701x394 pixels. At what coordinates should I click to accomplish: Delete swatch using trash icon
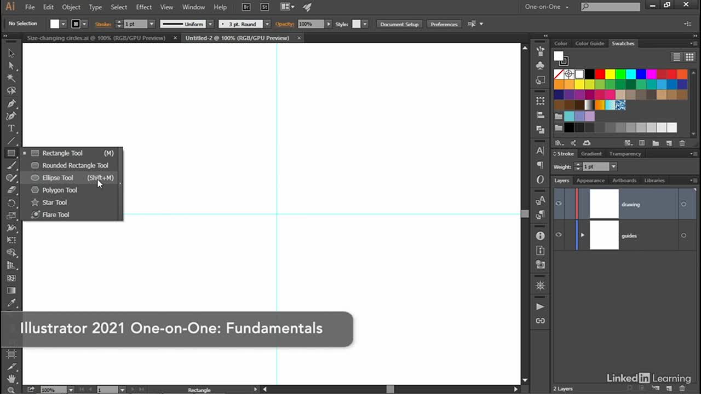pos(682,143)
